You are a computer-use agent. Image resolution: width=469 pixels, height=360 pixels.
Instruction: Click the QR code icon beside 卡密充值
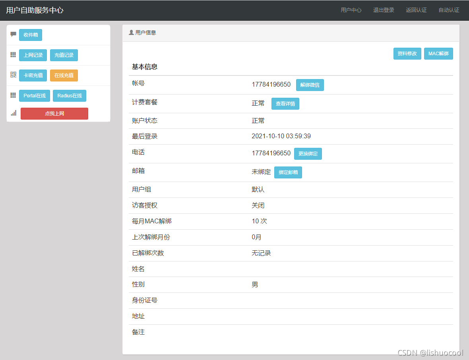pos(13,75)
